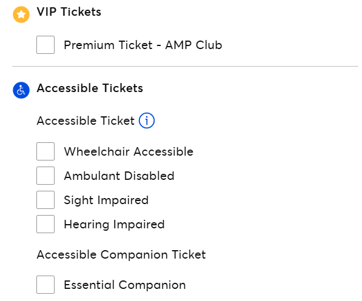
Task: Tick the Essential Companion checkbox
Action: (45, 285)
